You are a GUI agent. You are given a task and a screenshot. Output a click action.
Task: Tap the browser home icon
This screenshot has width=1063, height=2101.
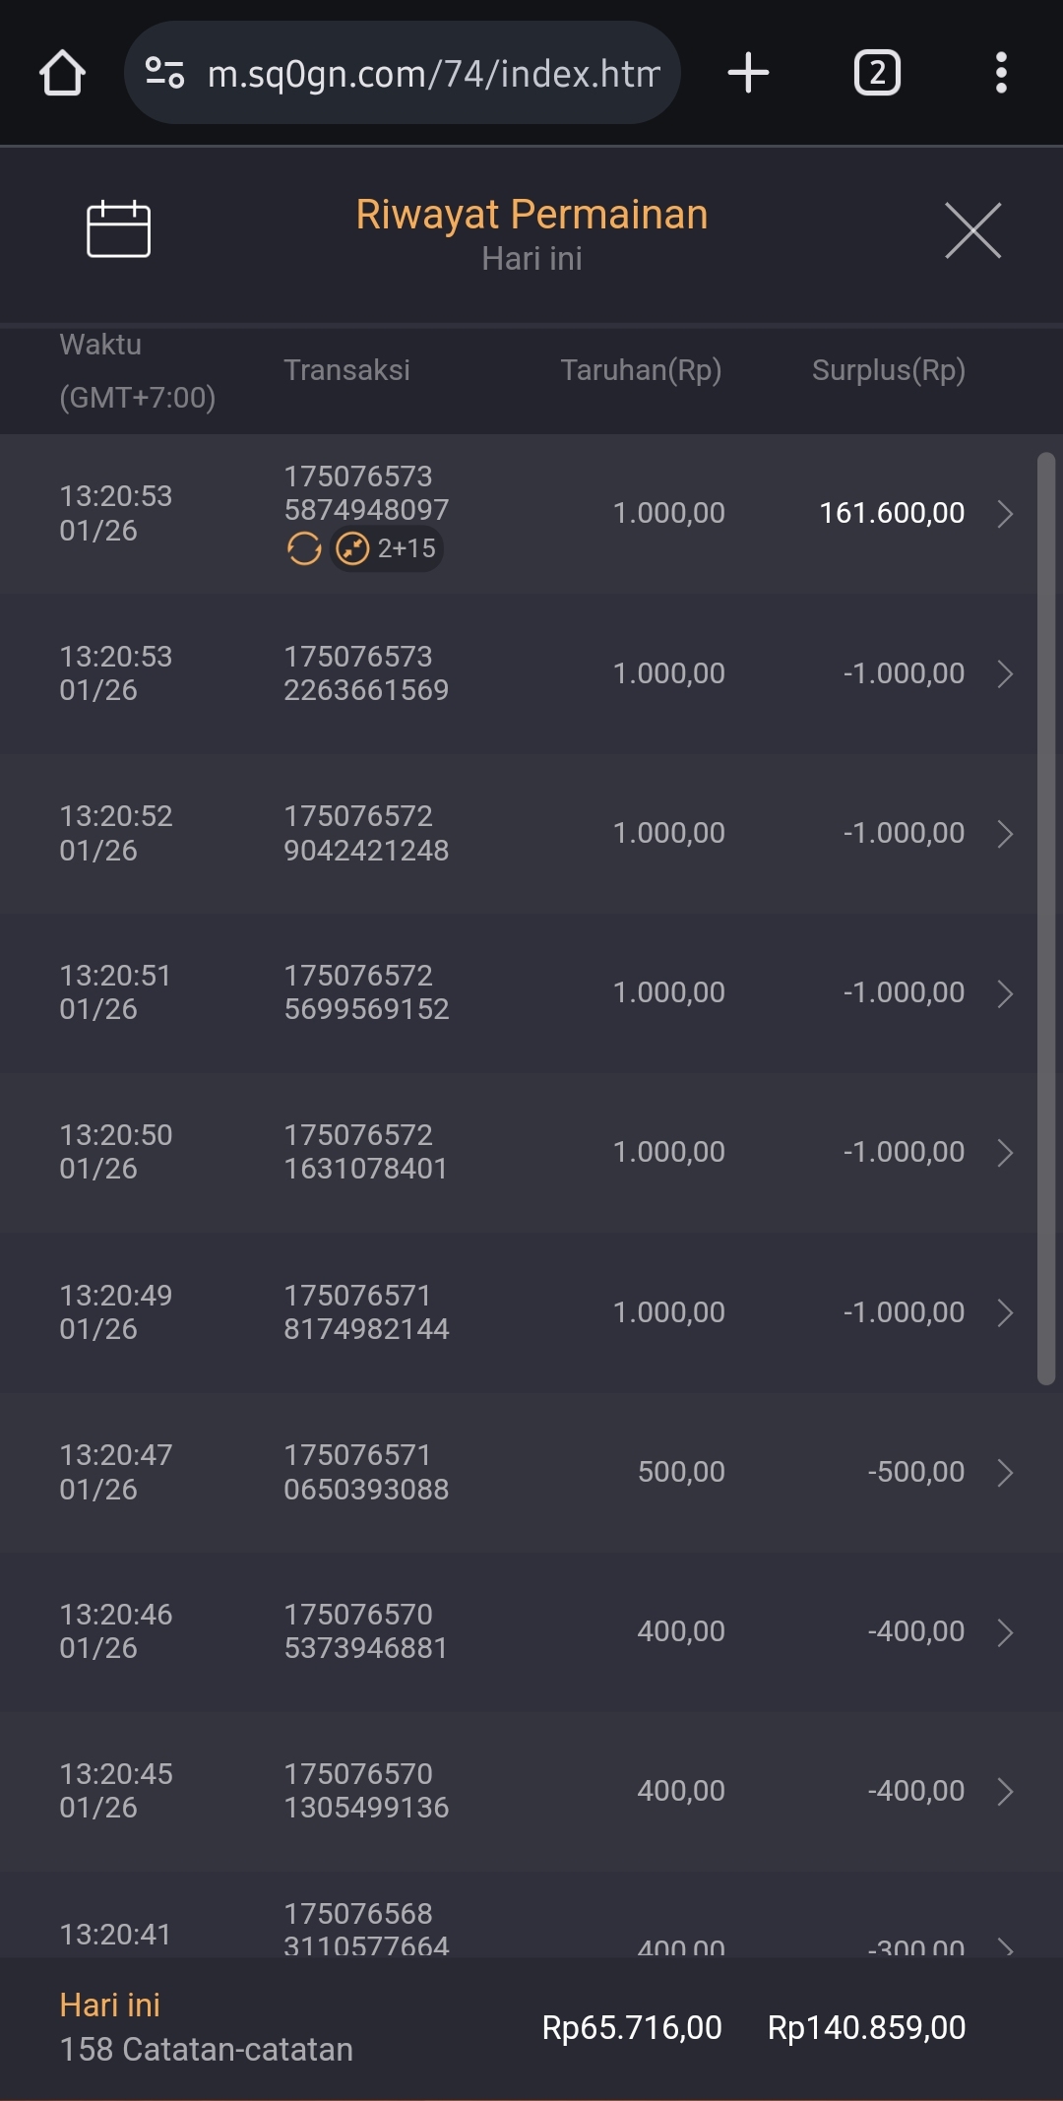(62, 73)
